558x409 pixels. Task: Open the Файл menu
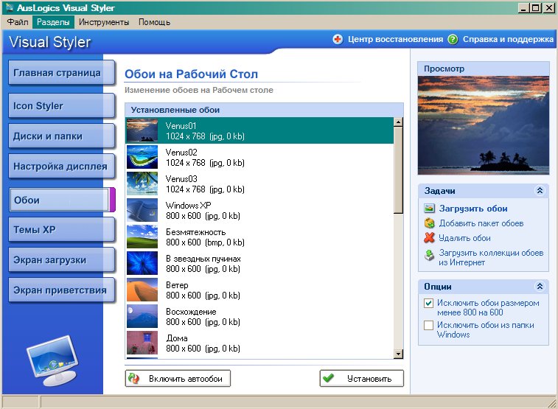click(18, 22)
